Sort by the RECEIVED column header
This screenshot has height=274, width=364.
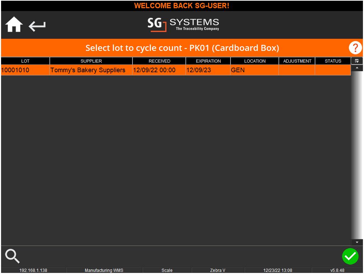point(159,61)
